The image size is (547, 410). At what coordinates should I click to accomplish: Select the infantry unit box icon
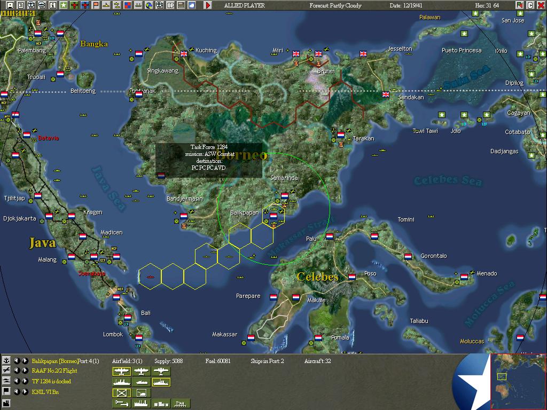tap(121, 393)
